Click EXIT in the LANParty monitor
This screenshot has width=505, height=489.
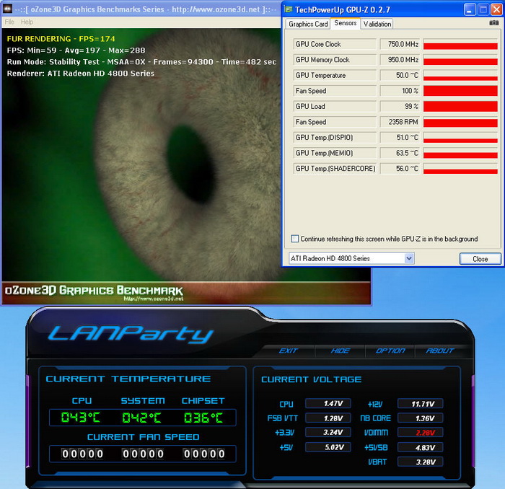(289, 351)
